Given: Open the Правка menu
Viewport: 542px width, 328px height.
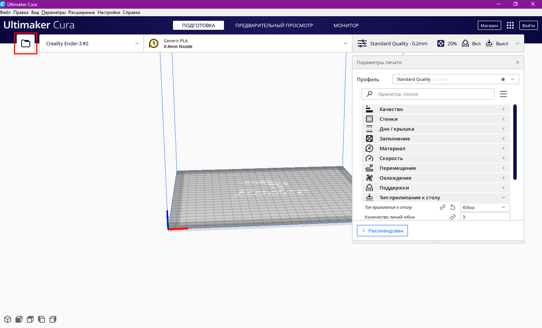Looking at the screenshot, I should (x=21, y=12).
